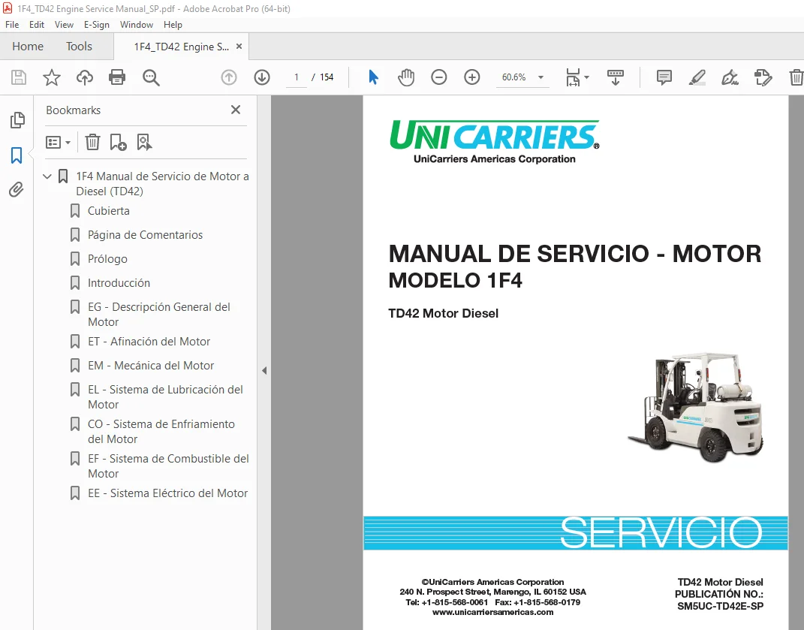Select the arrow selection tool
The width and height of the screenshot is (804, 630).
tap(373, 77)
